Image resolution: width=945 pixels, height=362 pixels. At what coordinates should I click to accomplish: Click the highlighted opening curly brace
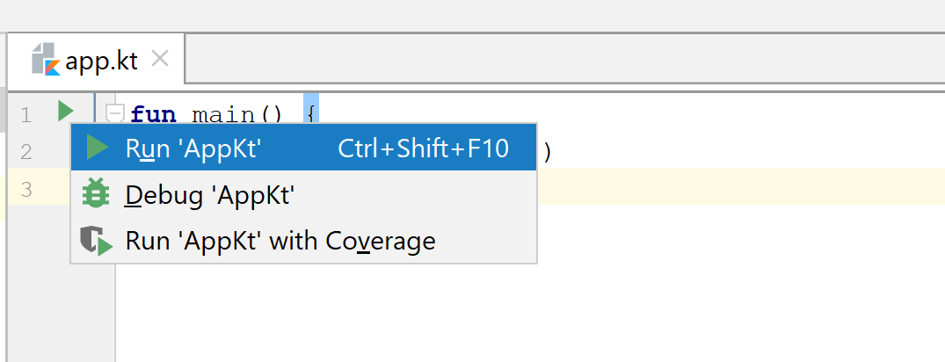click(311, 113)
